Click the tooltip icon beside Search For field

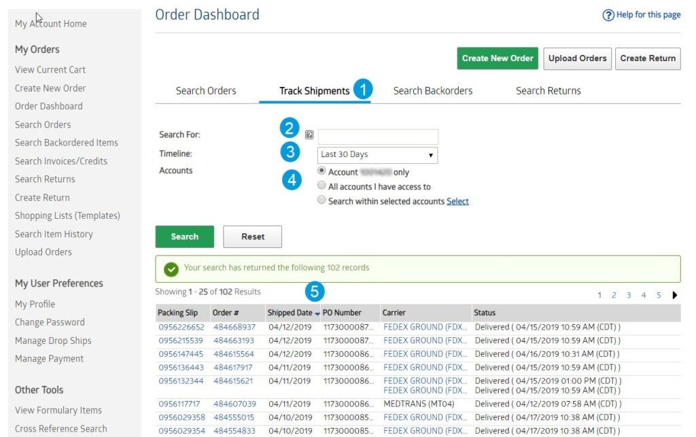311,135
